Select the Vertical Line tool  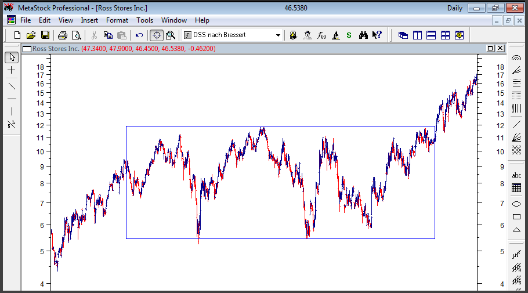point(12,111)
